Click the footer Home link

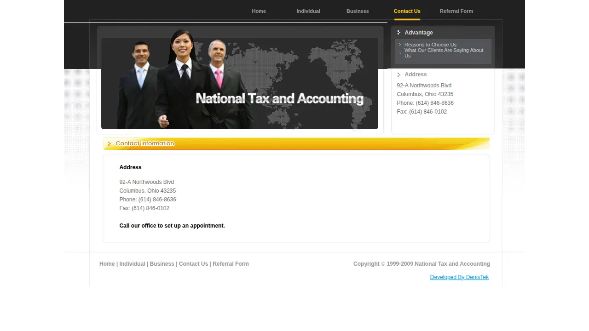[x=107, y=264]
